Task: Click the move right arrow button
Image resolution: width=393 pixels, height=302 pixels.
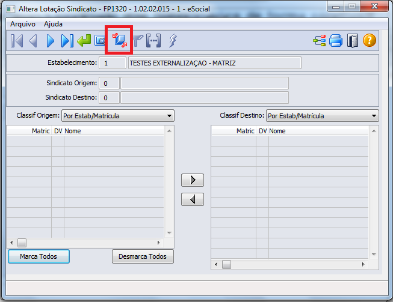Action: tap(193, 180)
